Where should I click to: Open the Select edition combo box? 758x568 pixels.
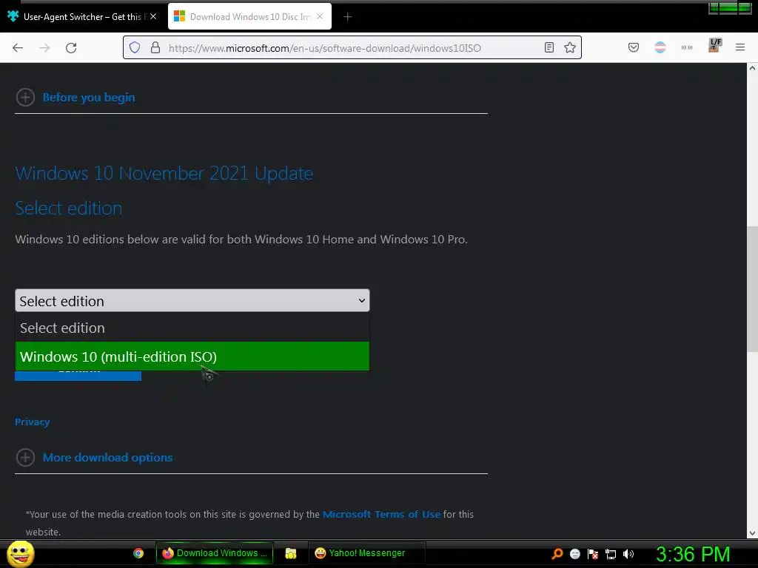coord(192,300)
